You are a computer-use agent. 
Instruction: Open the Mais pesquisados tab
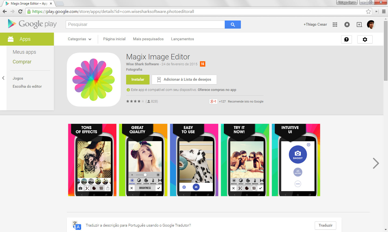pyautogui.click(x=148, y=39)
